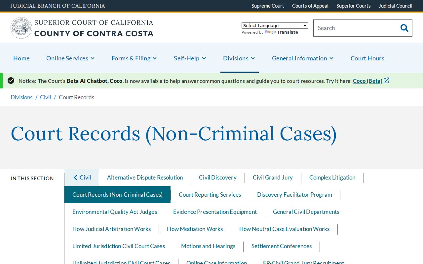Expand the General Information menu
423x264 pixels.
(303, 58)
